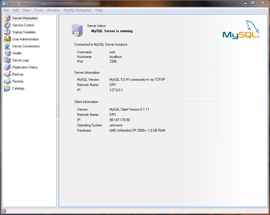270x215 pixels.
Task: Open User Administration via its users icon
Action: pos(7,39)
